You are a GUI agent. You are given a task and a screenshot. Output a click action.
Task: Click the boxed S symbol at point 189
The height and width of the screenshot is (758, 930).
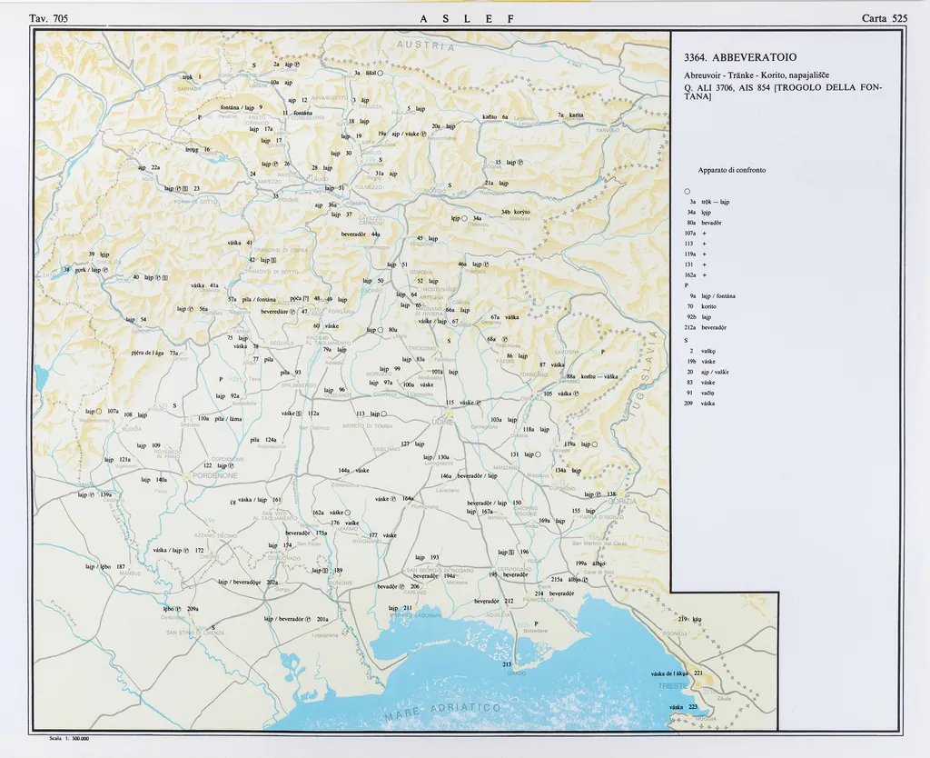point(325,571)
